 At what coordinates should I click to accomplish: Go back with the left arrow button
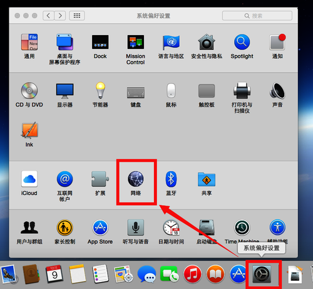point(48,16)
